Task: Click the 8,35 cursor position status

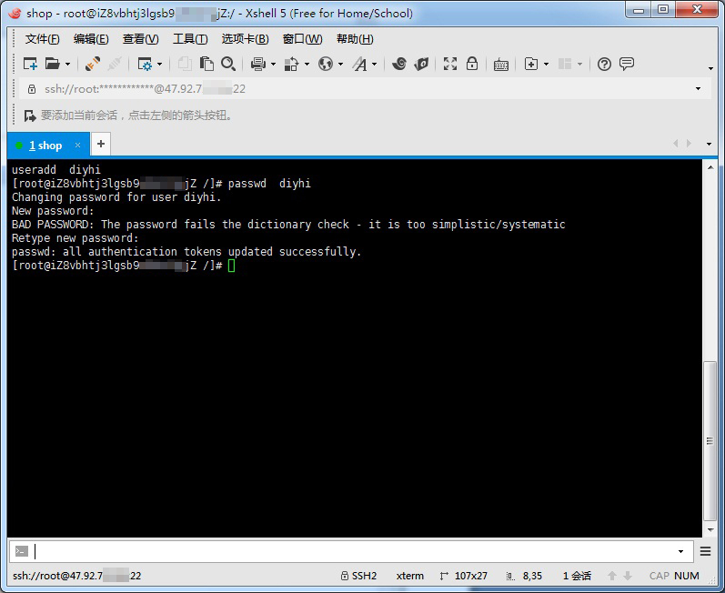Action: point(524,576)
